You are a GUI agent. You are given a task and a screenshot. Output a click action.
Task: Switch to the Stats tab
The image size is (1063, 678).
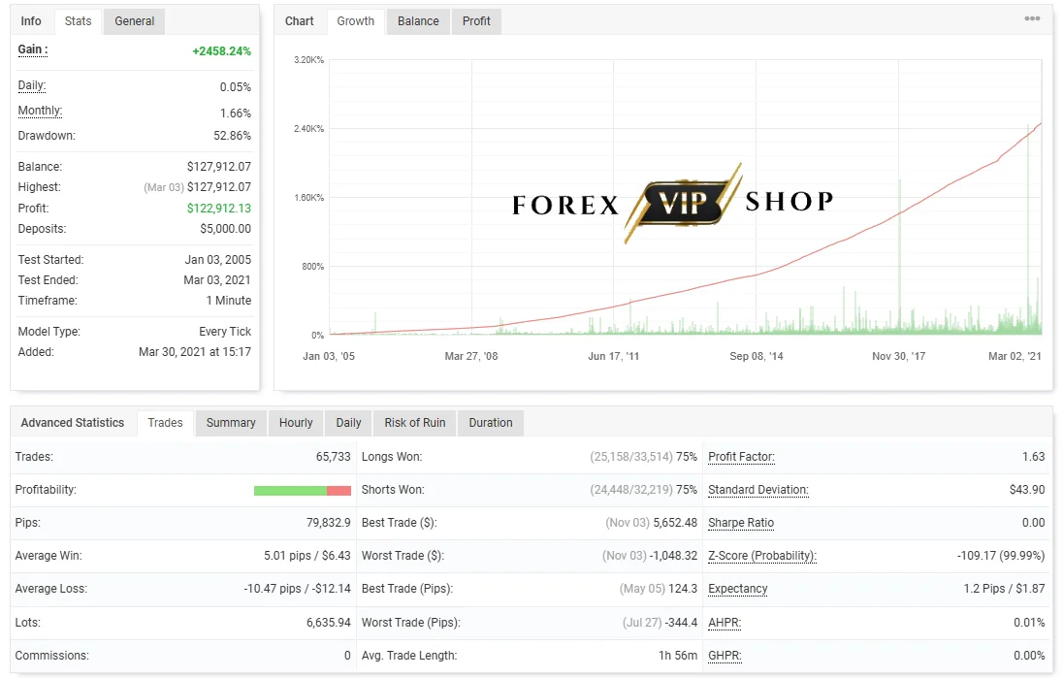tap(78, 21)
